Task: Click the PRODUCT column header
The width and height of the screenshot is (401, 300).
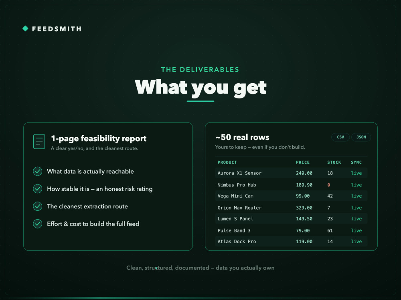Action: tap(227, 162)
